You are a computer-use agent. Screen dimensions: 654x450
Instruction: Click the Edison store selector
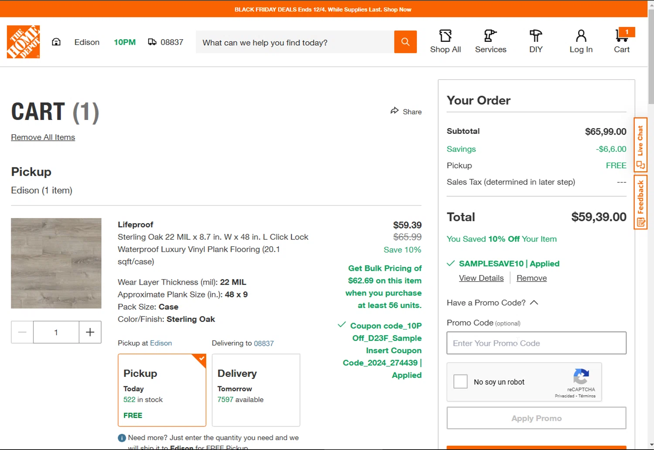coord(87,42)
